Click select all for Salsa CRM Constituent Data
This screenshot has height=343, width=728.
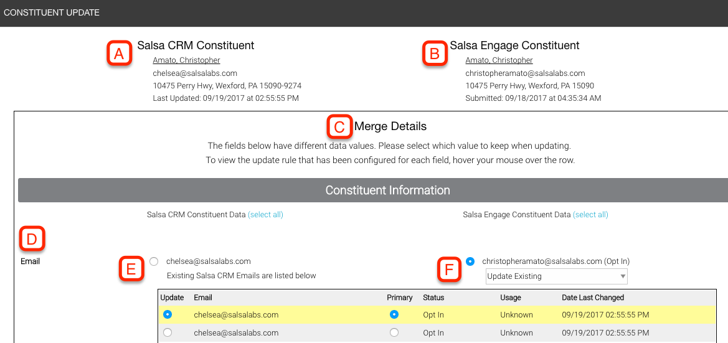265,214
